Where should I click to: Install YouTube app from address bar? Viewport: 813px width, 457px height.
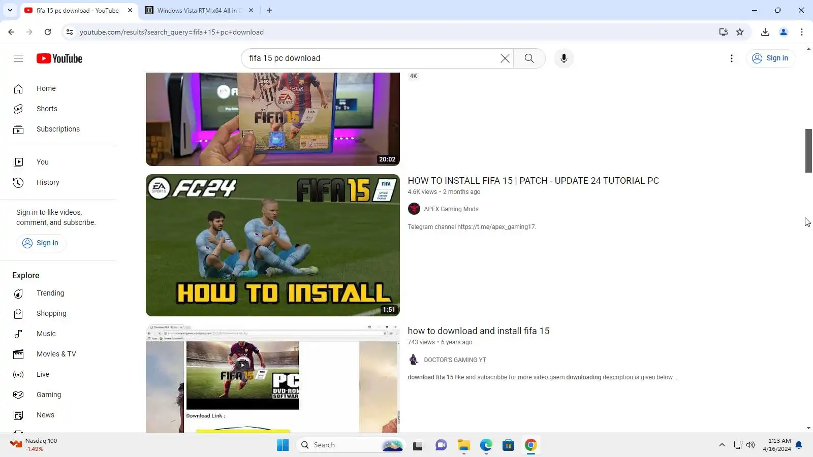[x=723, y=32]
